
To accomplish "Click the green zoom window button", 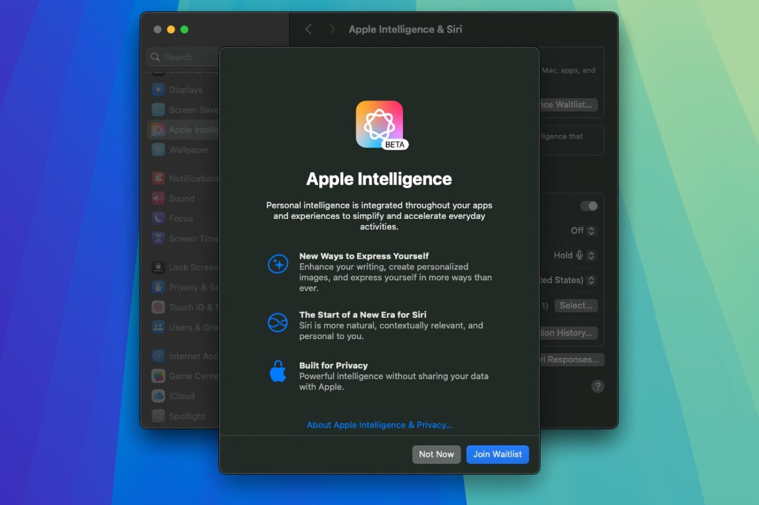I will click(x=184, y=29).
